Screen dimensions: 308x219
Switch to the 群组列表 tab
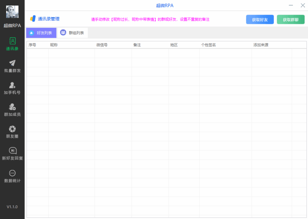coord(72,33)
